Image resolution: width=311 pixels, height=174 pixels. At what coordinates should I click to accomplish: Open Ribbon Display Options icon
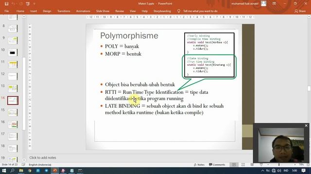coord(274,3)
